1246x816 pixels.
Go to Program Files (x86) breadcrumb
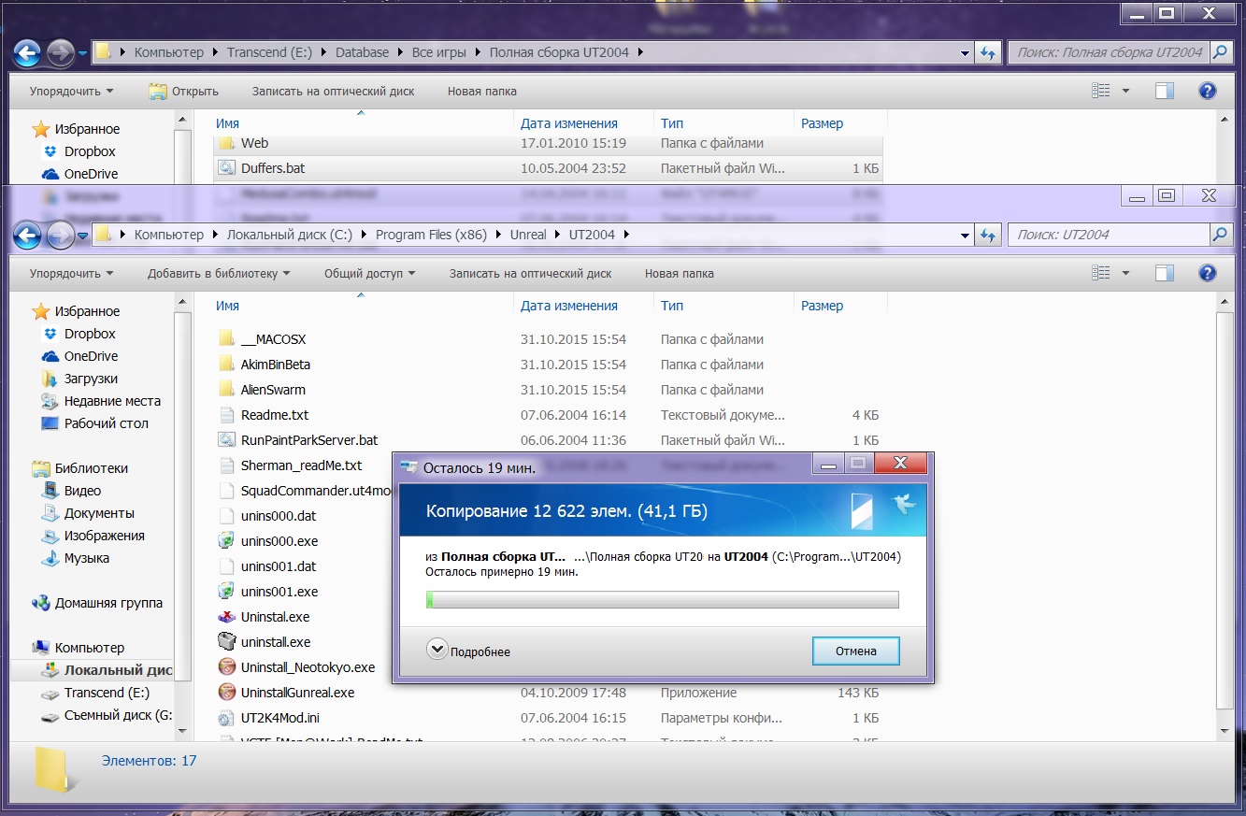click(431, 235)
